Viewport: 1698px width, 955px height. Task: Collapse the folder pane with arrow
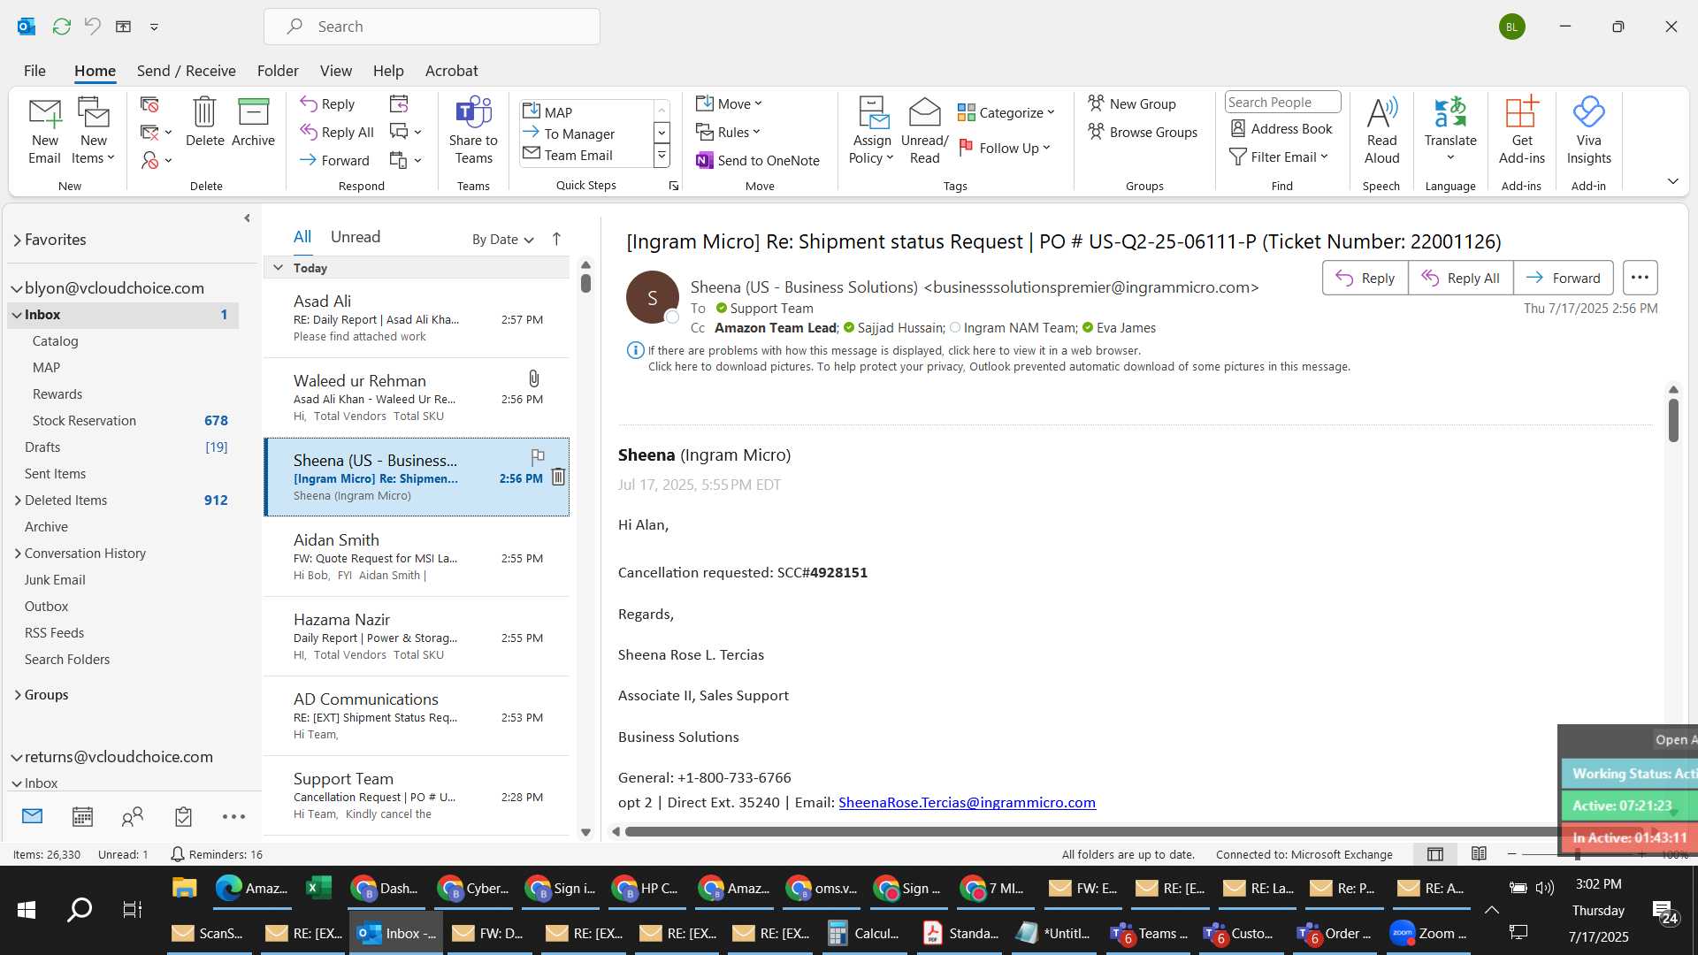tap(247, 218)
